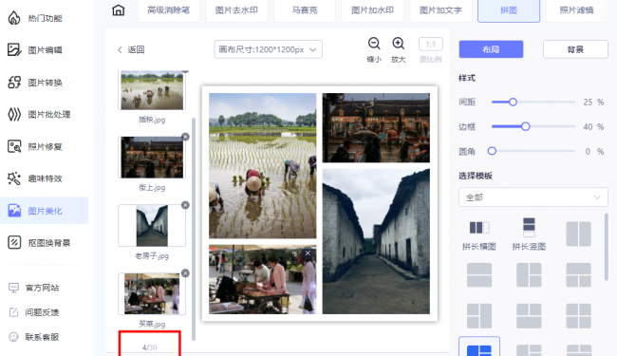Image resolution: width=617 pixels, height=356 pixels.
Task: Choose the selected blue layout template
Action: tap(478, 347)
